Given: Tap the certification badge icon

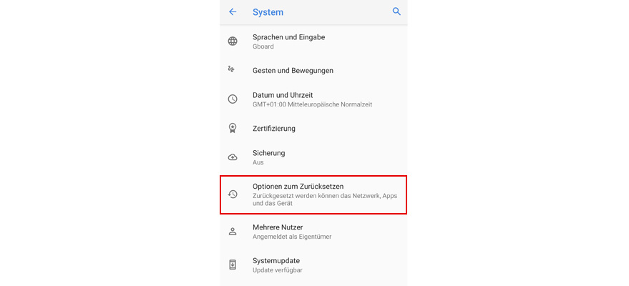Looking at the screenshot, I should pyautogui.click(x=233, y=129).
